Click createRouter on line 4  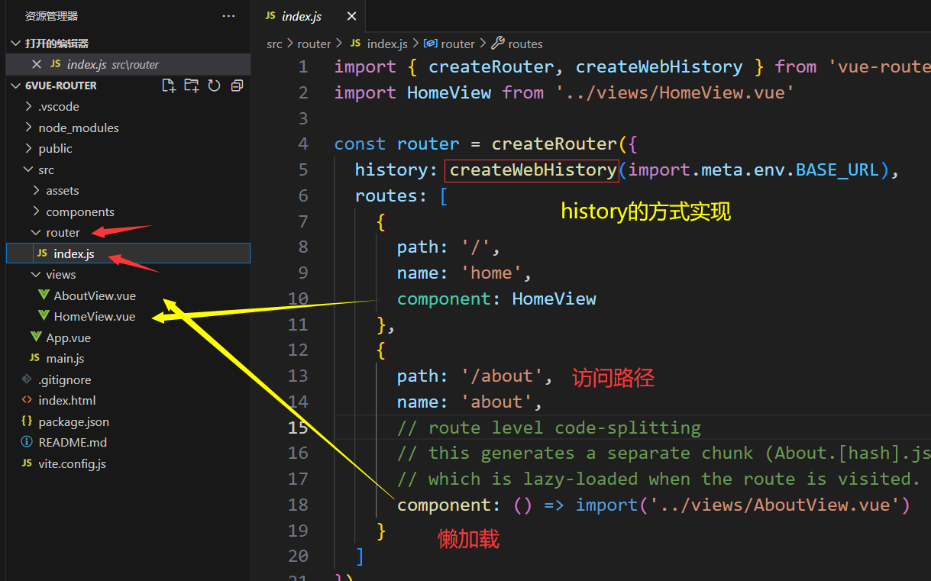[x=554, y=144]
